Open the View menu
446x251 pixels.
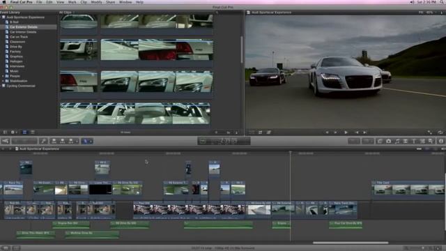61,2
